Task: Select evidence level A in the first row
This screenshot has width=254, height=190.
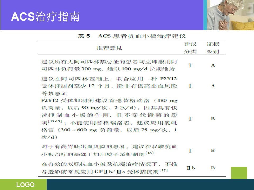Action: point(213,65)
